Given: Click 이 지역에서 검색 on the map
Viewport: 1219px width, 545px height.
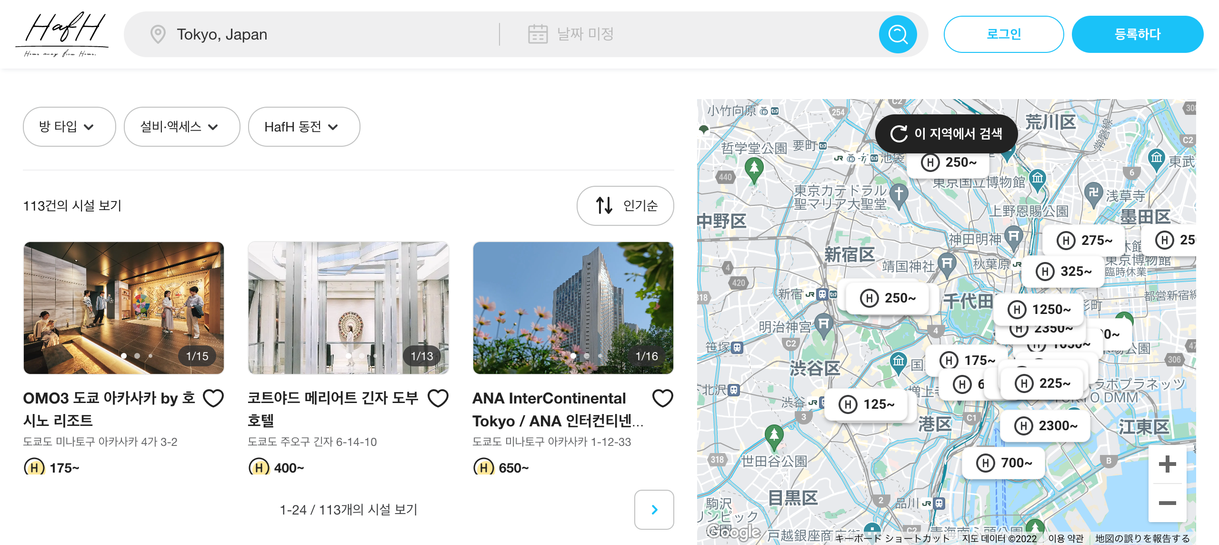Looking at the screenshot, I should coord(946,133).
